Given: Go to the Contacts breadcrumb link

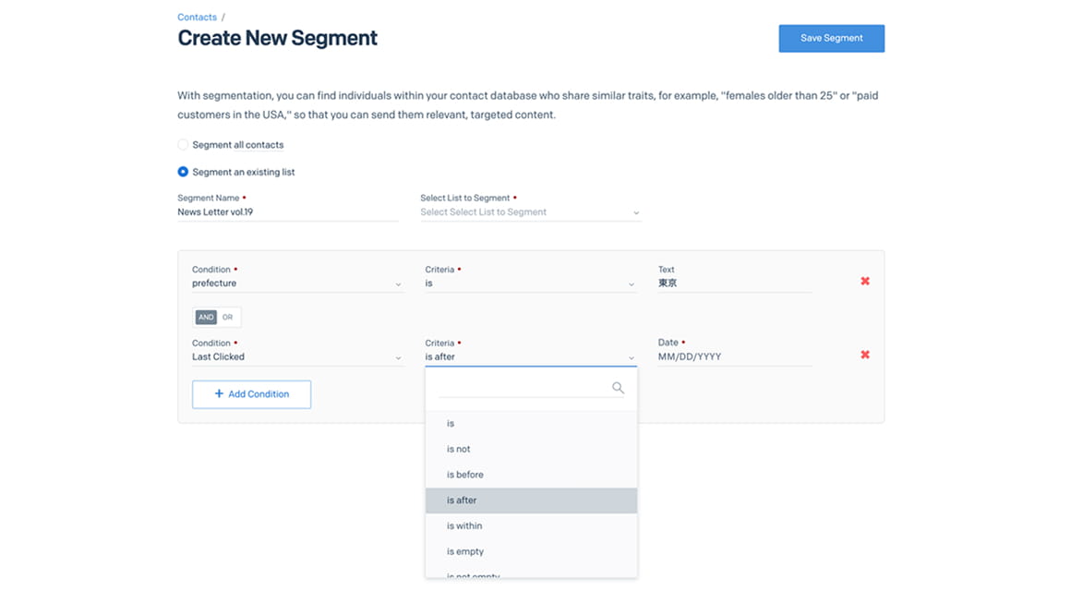Looking at the screenshot, I should click(x=197, y=18).
